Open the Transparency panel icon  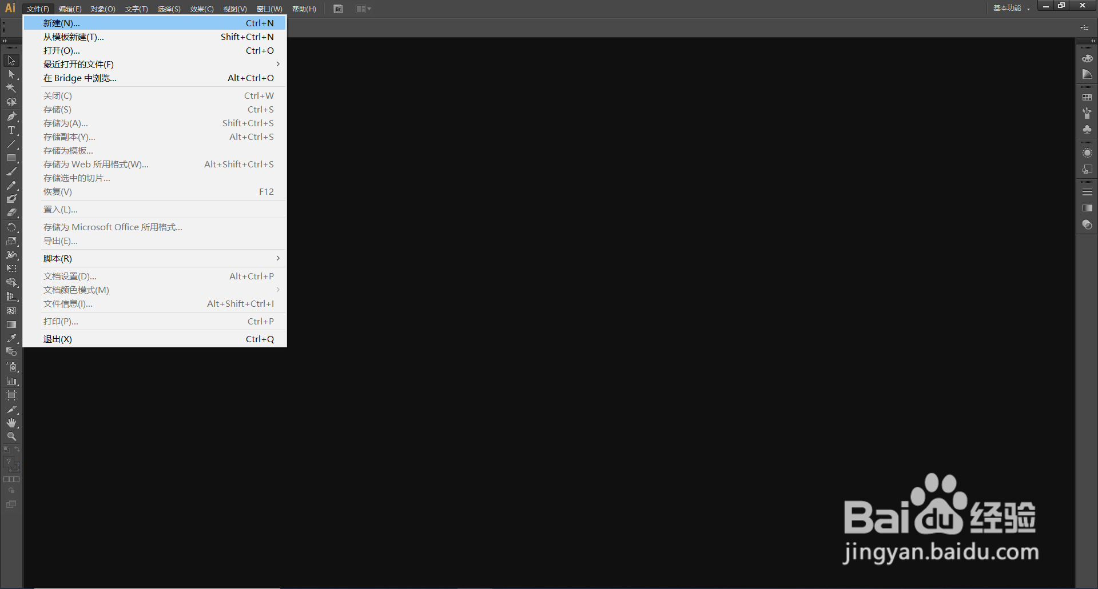pyautogui.click(x=1087, y=225)
